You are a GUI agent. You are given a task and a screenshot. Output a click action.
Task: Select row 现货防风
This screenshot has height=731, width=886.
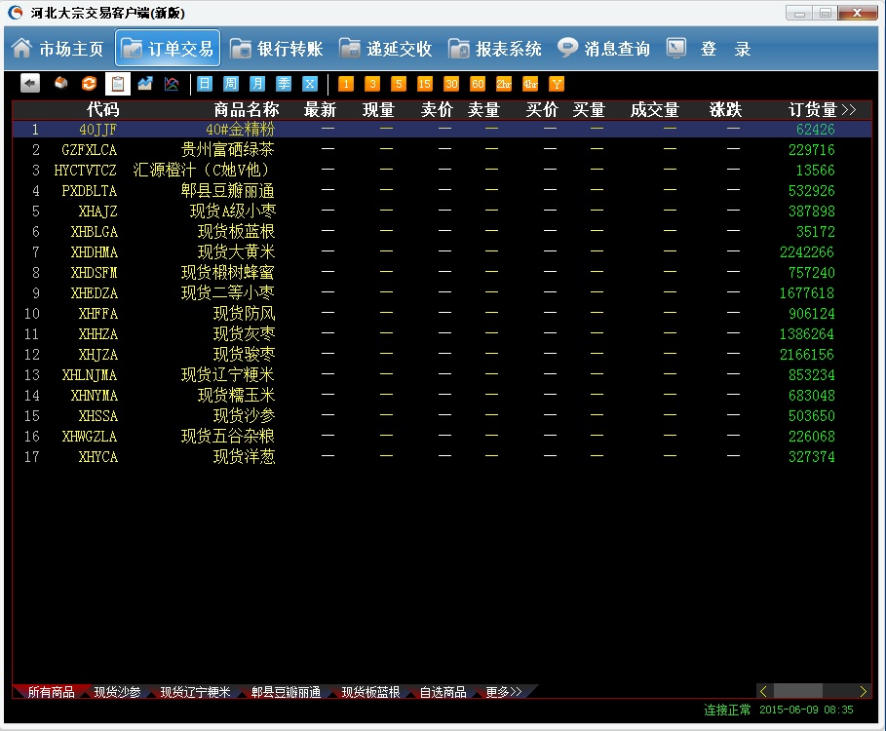pos(442,314)
